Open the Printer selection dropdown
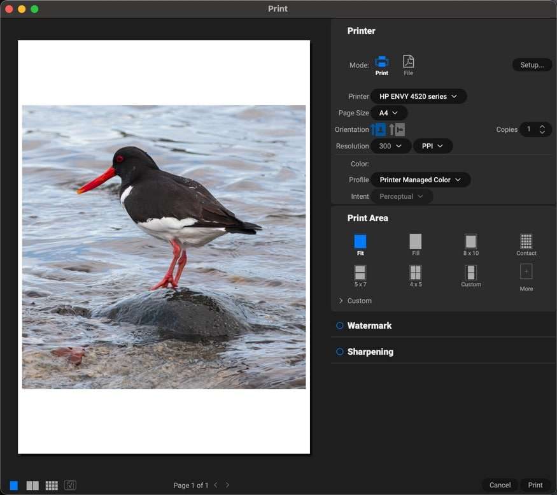557x495 pixels. click(418, 96)
